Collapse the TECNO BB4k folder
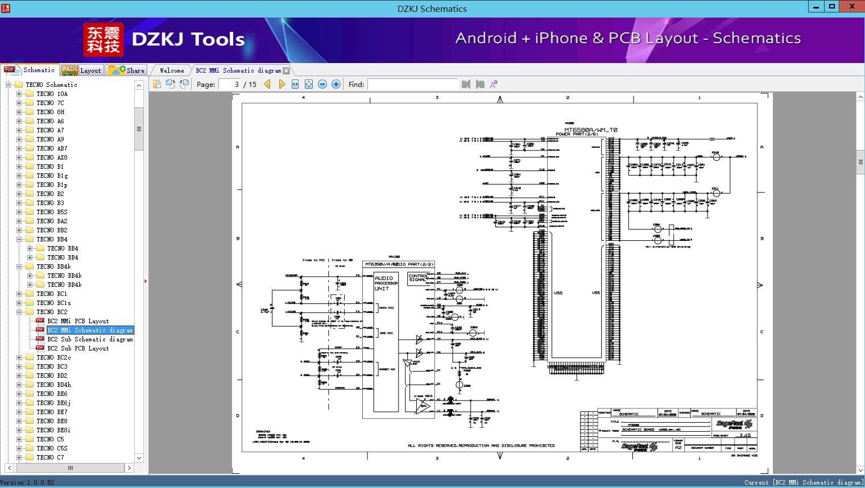Image resolution: width=865 pixels, height=488 pixels. [19, 266]
